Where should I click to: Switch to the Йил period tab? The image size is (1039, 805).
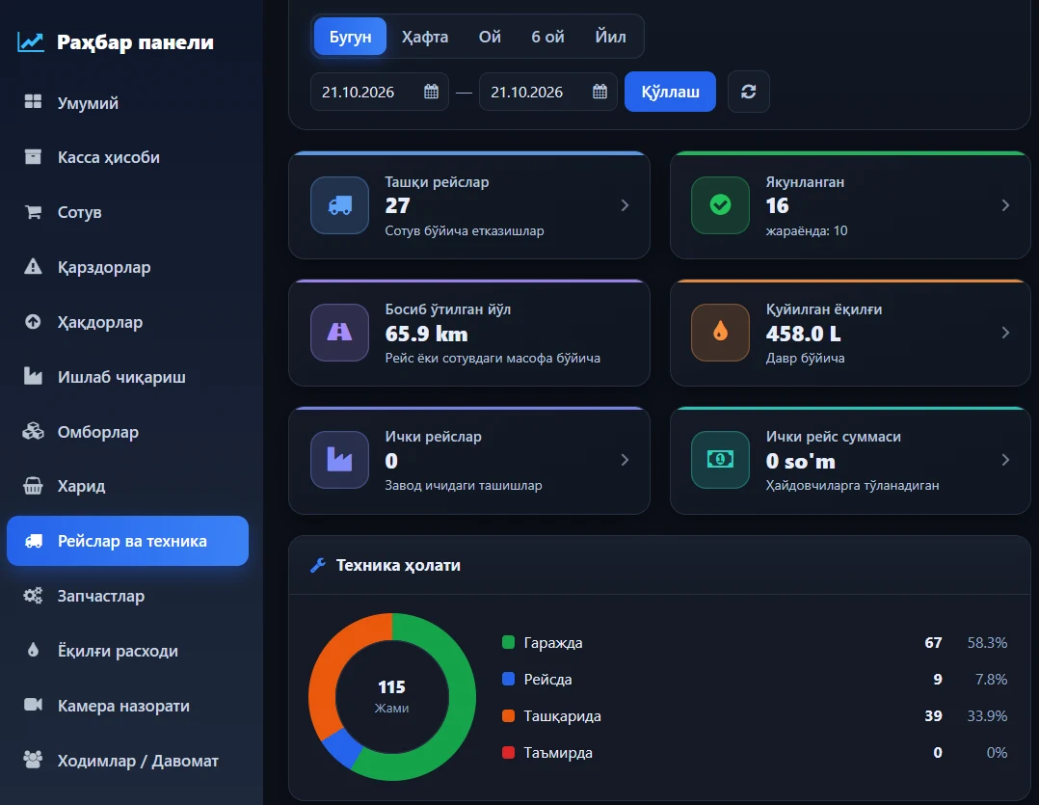[610, 37]
